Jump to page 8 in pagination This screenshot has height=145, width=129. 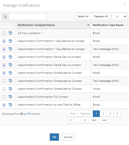tap(85, 120)
